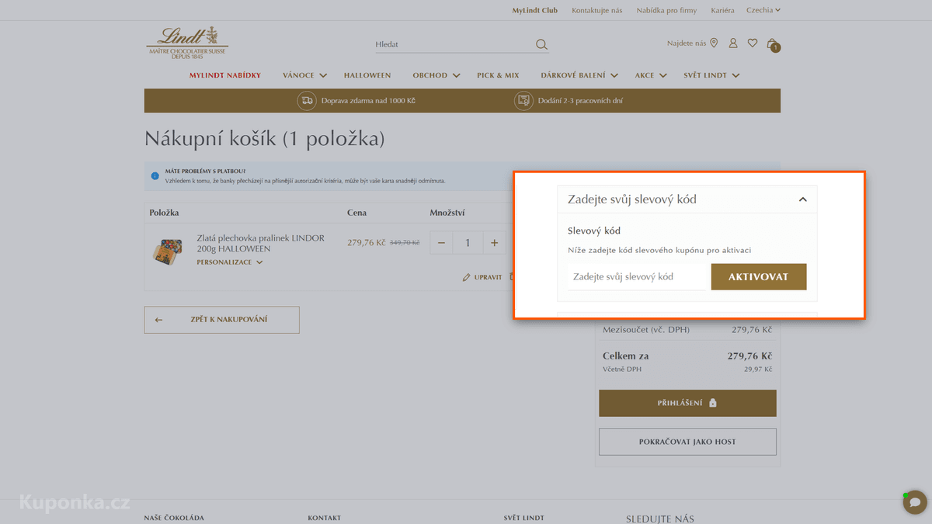Increase quantity with plus button
Screen dimensions: 932x524
pos(494,243)
